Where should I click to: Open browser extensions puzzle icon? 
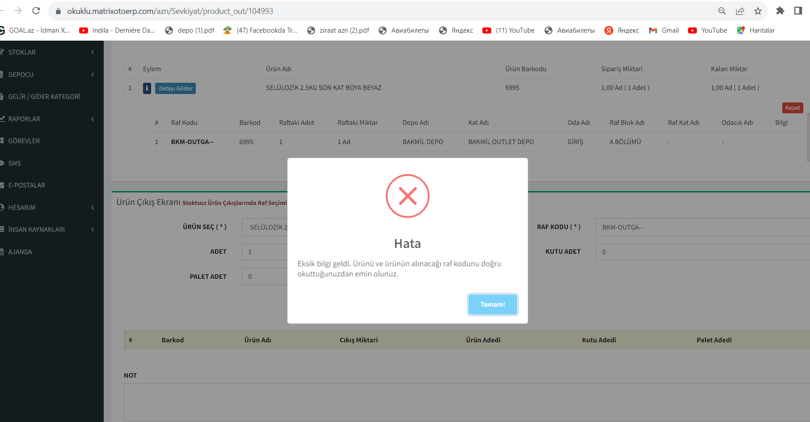[x=780, y=11]
